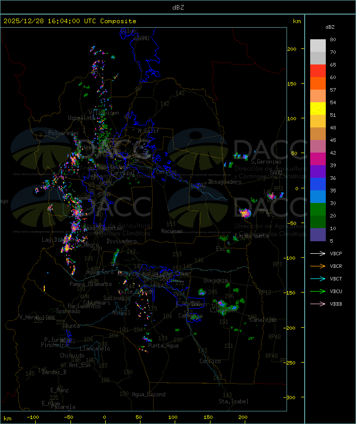Click the green 20-30 dBZ swatch

point(318,209)
